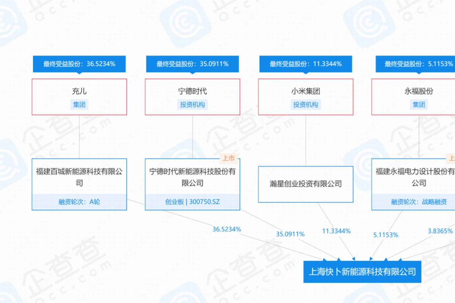Click 最终受益股份 11.3344% label

pos(306,64)
